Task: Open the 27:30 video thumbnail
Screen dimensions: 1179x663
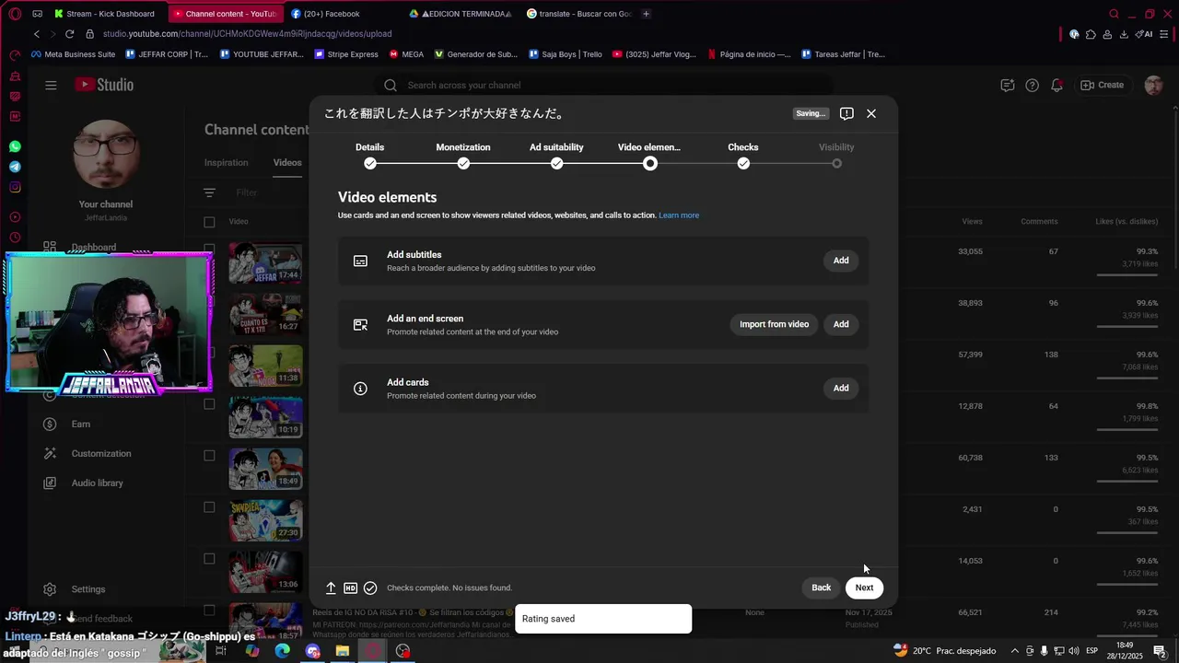Action: coord(265,520)
